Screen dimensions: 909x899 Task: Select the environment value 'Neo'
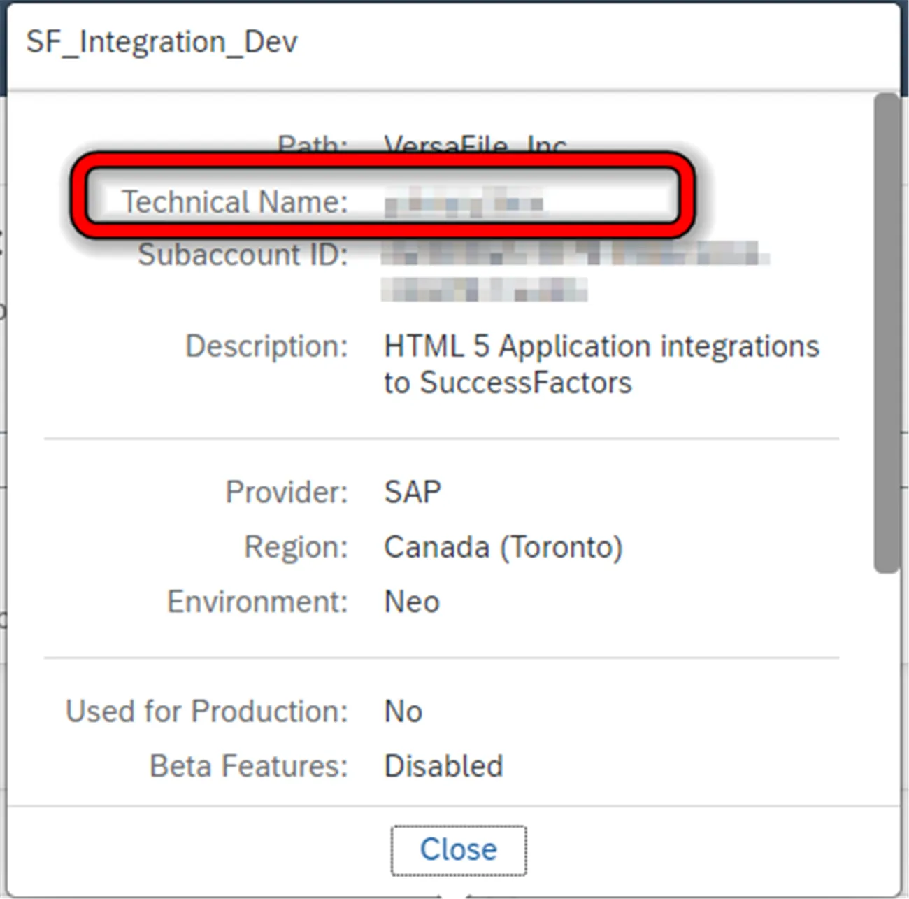point(412,602)
